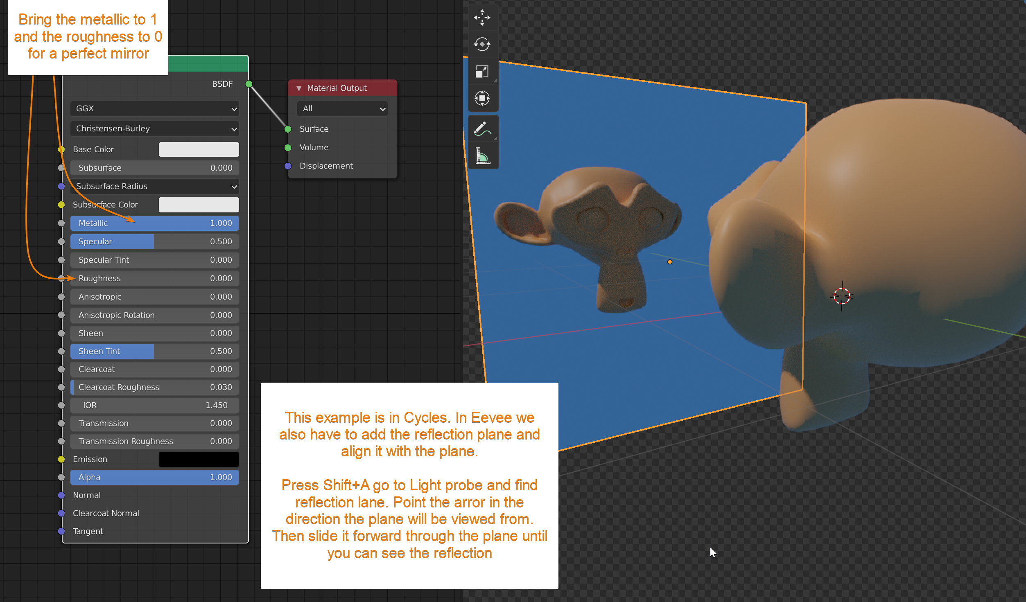The height and width of the screenshot is (602, 1026).
Task: Click the black Emission color swatch
Action: click(x=199, y=459)
